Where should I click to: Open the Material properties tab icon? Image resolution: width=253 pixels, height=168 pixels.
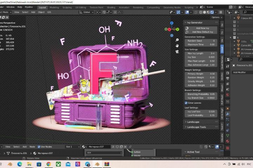(x=227, y=141)
